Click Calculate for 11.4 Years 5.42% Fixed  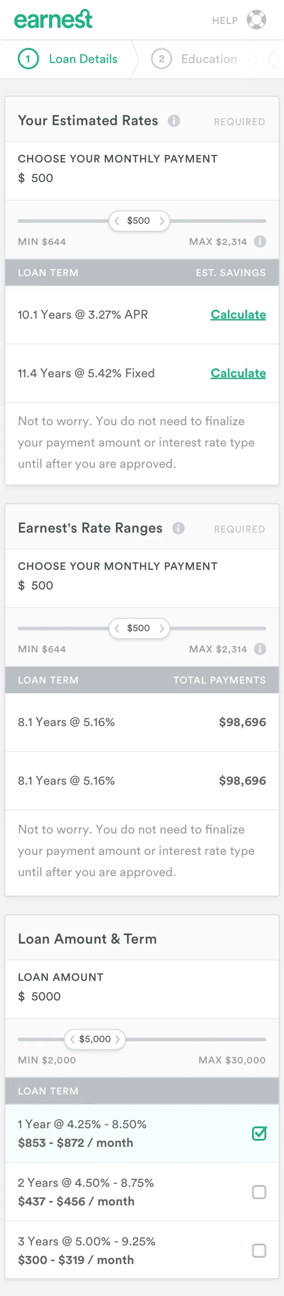click(x=238, y=373)
